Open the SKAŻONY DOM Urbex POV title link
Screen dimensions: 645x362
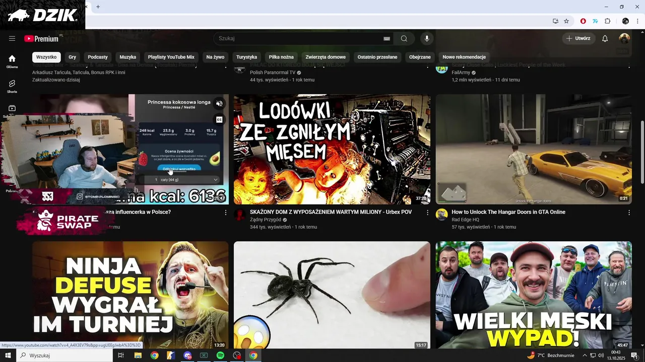click(x=331, y=212)
